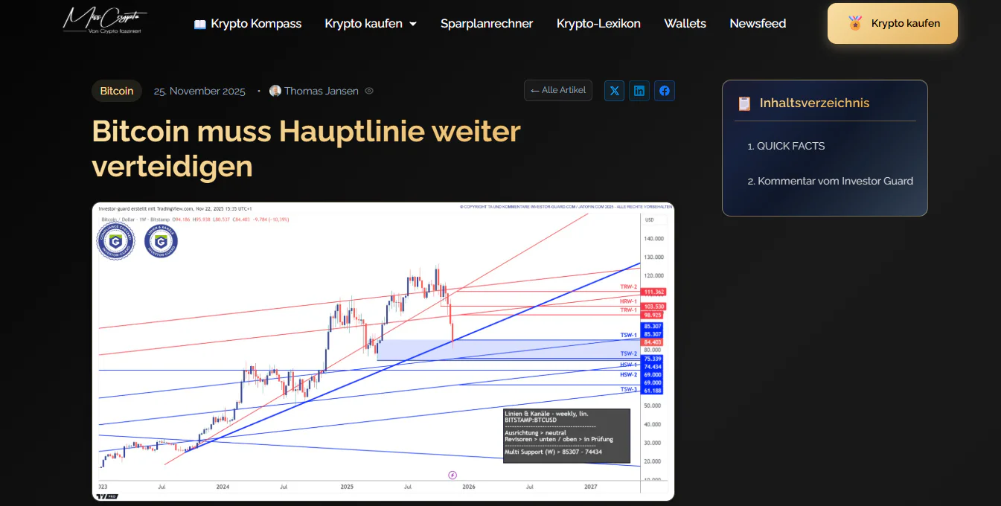Screen dimensions: 1001x506
Task: Share the article on Facebook
Action: [x=664, y=90]
